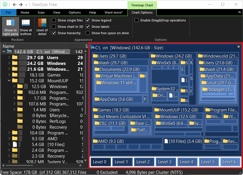243x175 pixels.
Task: Switch to the Scan ribbon tab
Action: (x=41, y=12)
